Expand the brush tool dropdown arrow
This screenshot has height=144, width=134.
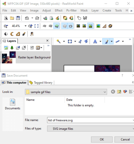pyautogui.click(x=112, y=41)
